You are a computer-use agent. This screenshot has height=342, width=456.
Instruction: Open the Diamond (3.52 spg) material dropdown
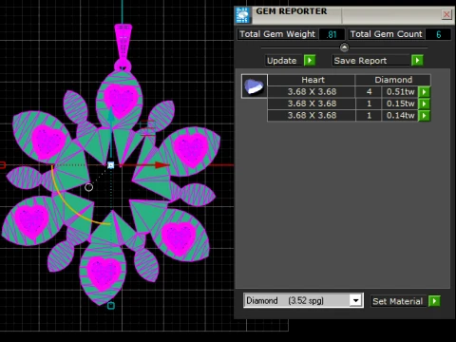click(x=355, y=300)
